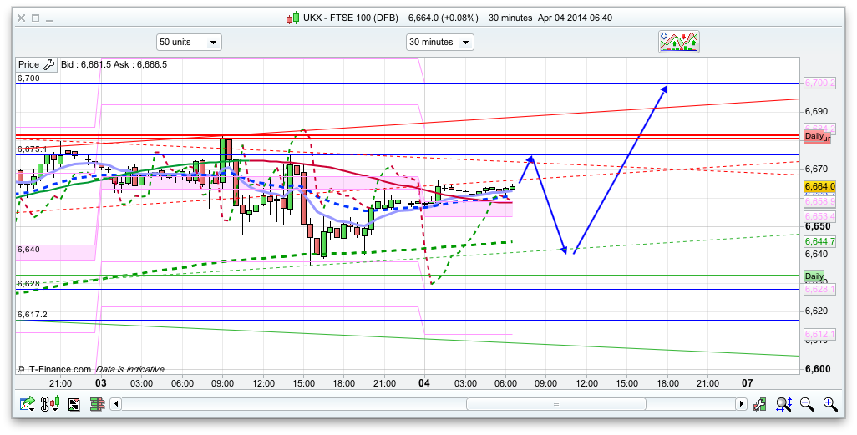Click the Price settings wrench icon
Viewport: 857px width, 435px height.
48,64
